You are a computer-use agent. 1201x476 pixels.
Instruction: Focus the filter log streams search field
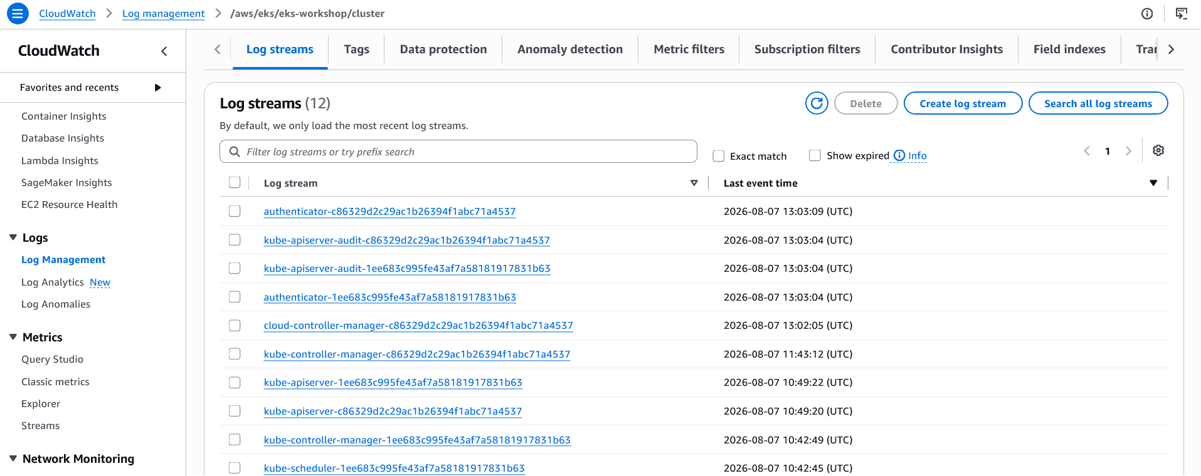(x=458, y=152)
